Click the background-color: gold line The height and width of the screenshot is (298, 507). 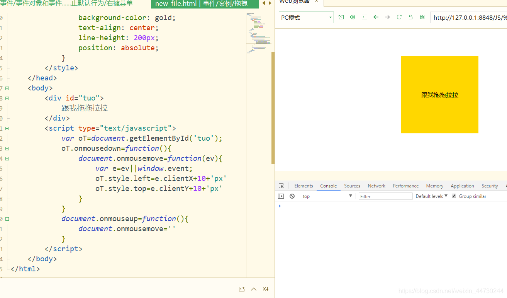(127, 18)
